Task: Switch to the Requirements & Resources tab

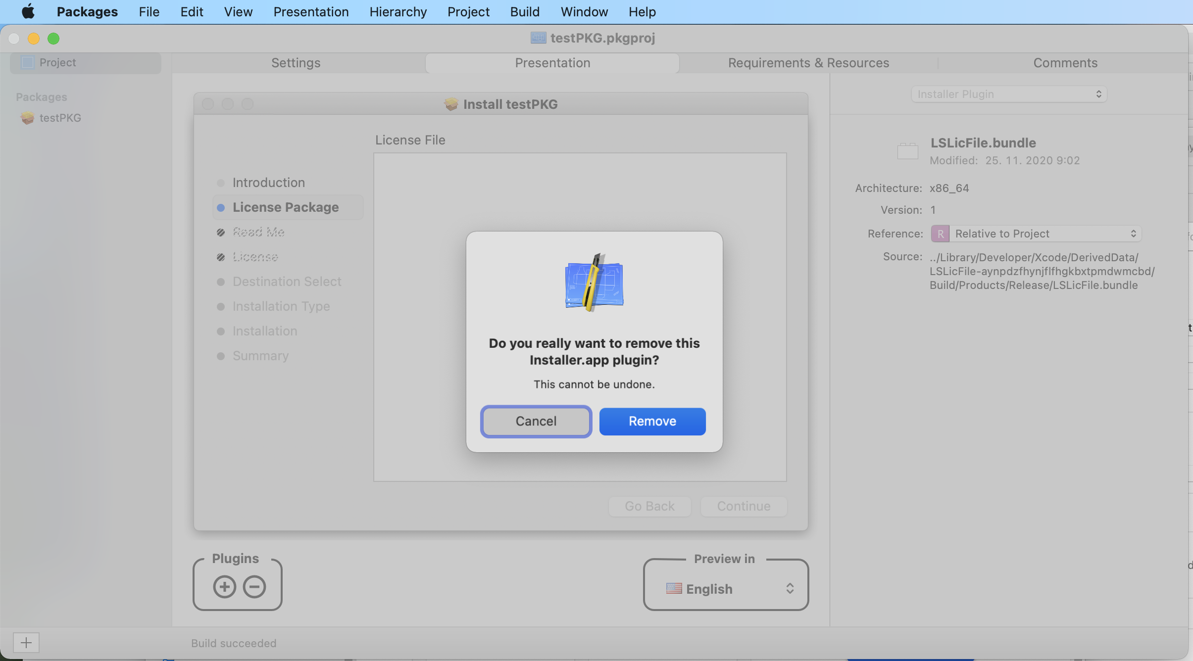Action: click(809, 63)
